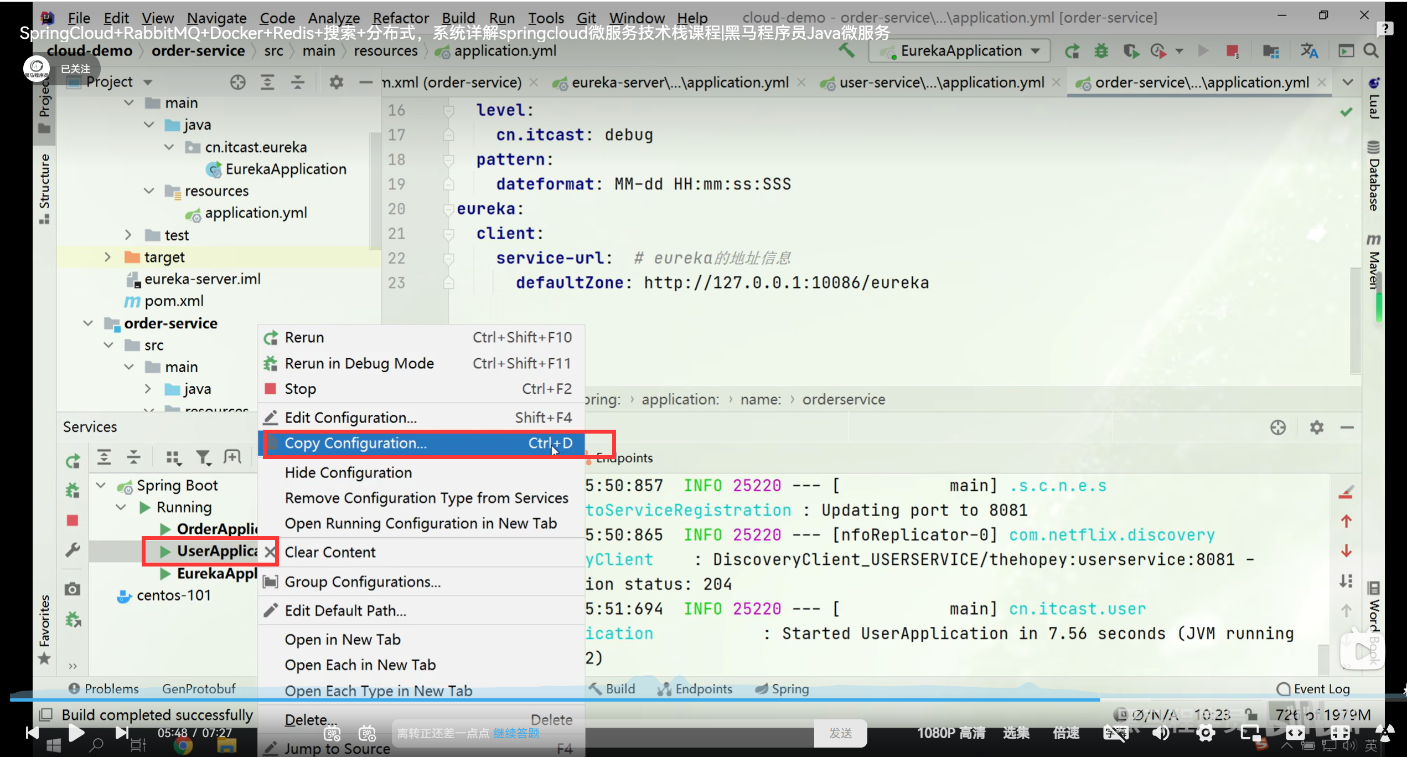Click the Debug bug icon in top toolbar
The height and width of the screenshot is (757, 1407).
coord(1101,51)
